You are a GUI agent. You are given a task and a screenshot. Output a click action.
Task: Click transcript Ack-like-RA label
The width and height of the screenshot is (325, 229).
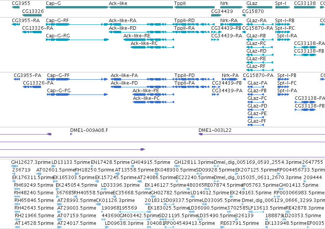123,21
